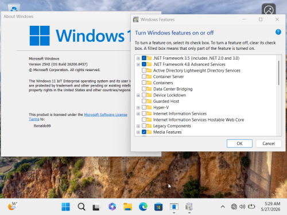This screenshot has width=287, height=215.
Task: Click the 'Version 25H2' text line
Action: tap(58, 64)
